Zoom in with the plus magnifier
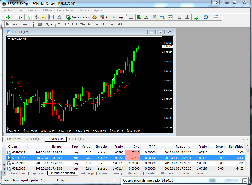 click(155, 17)
